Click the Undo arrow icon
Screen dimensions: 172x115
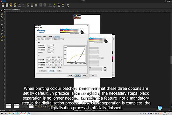[x=19, y=5]
